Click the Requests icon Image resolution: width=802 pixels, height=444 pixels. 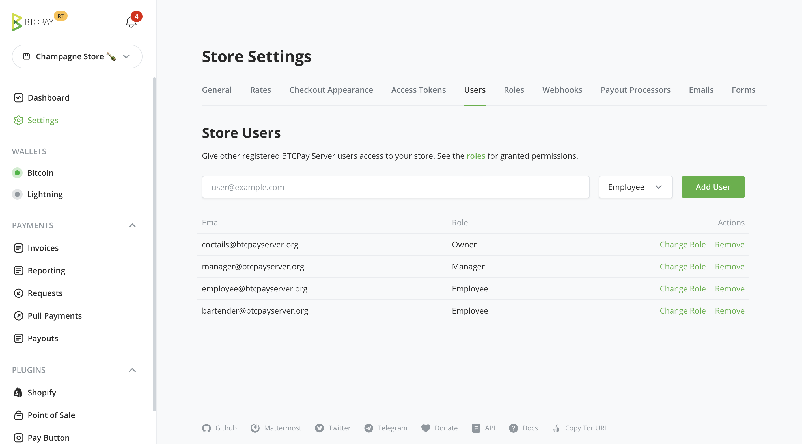18,293
